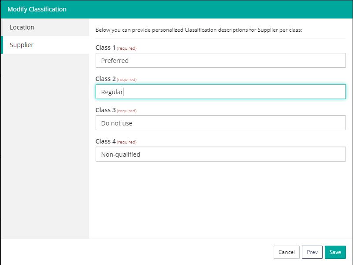Cancel the Modify Classification dialog
Viewport: 353px width, 265px height.
click(286, 252)
